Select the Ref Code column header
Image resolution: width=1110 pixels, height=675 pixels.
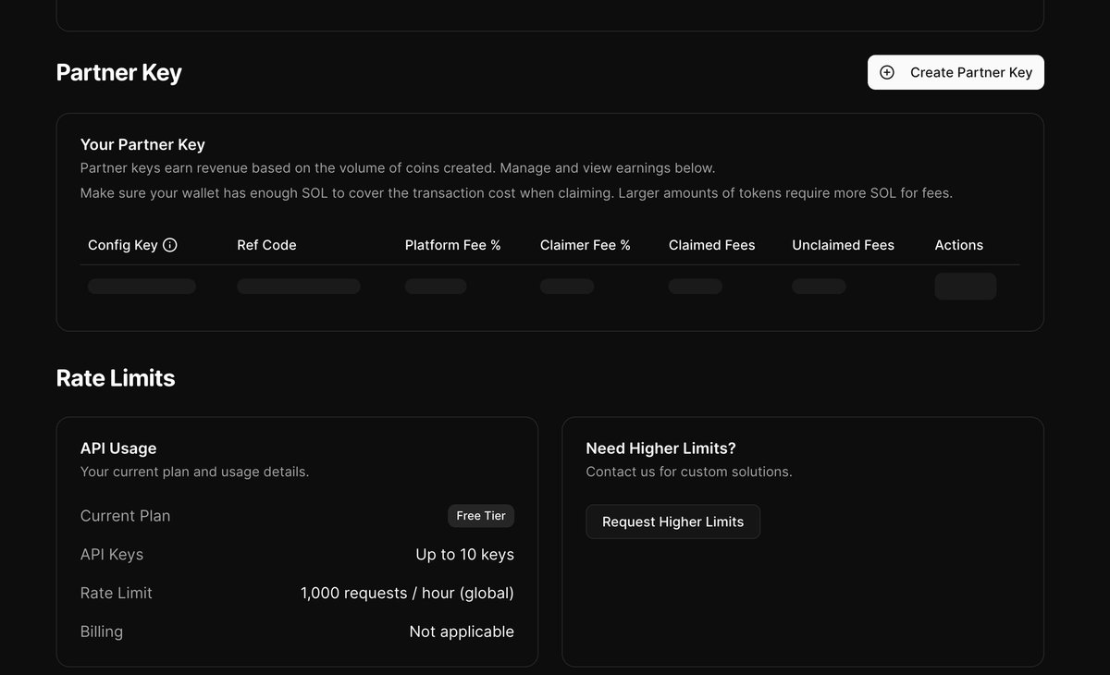(266, 244)
